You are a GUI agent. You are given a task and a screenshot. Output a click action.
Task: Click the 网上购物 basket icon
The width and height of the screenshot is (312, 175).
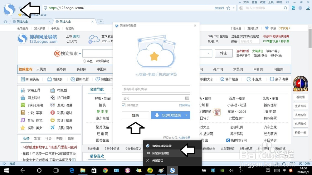pyautogui.click(x=23, y=98)
